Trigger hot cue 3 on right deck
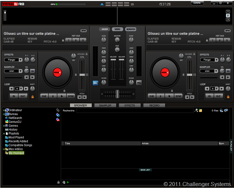The height and width of the screenshot is (188, 234). (227, 40)
